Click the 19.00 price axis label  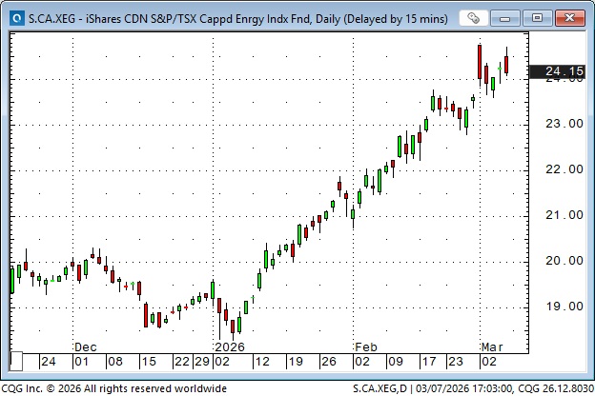coord(564,307)
